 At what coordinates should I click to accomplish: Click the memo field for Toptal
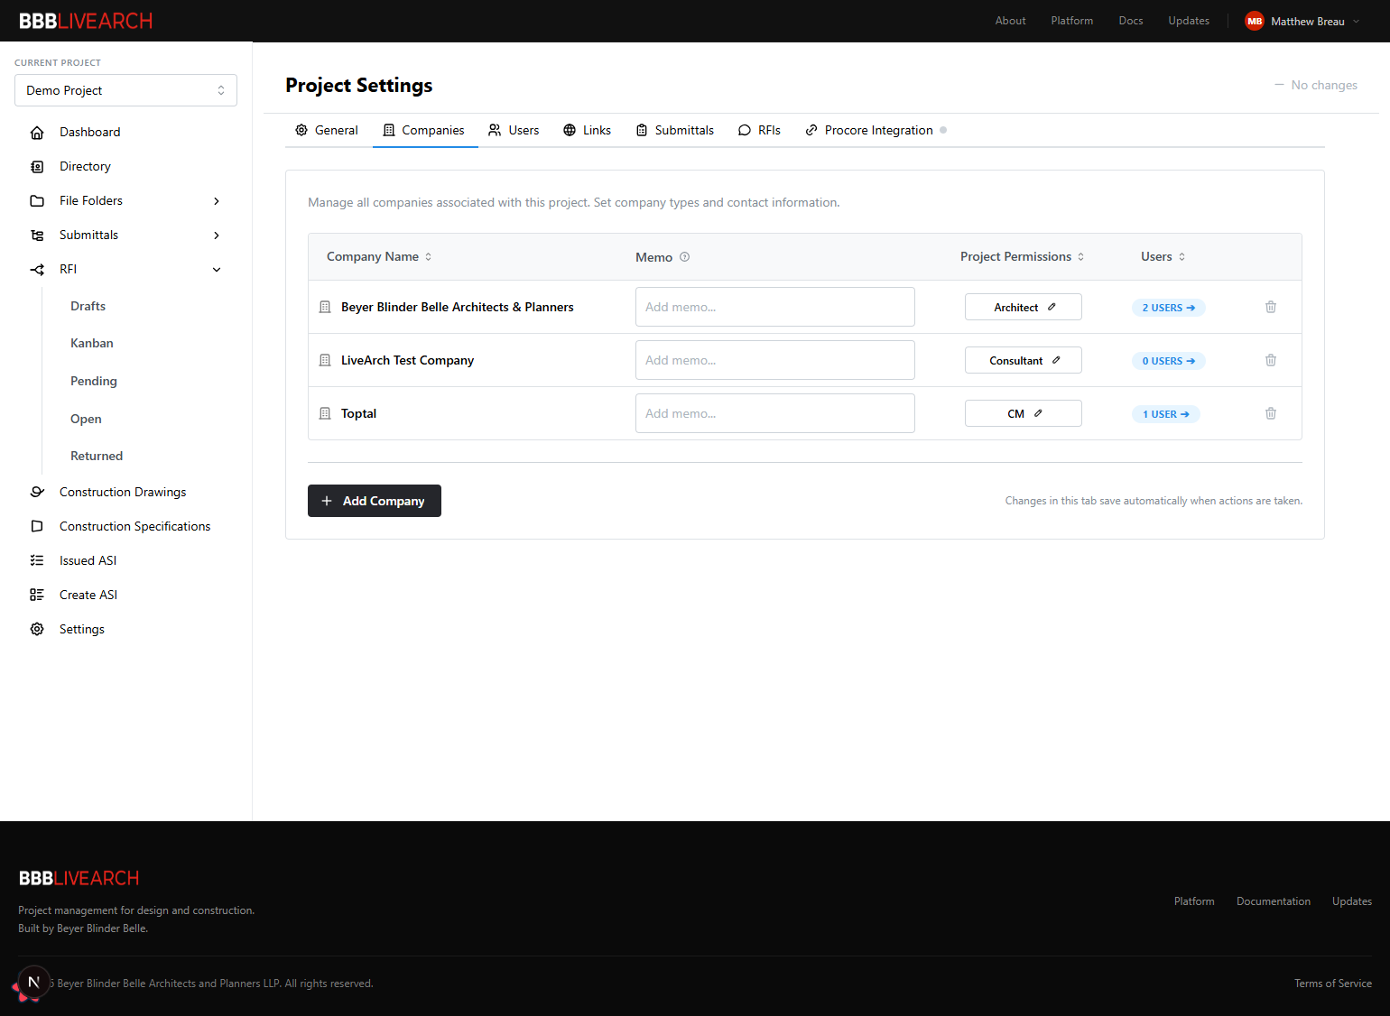tap(775, 413)
